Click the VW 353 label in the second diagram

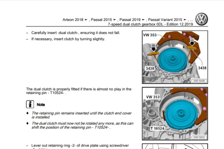pyautogui.click(x=153, y=97)
